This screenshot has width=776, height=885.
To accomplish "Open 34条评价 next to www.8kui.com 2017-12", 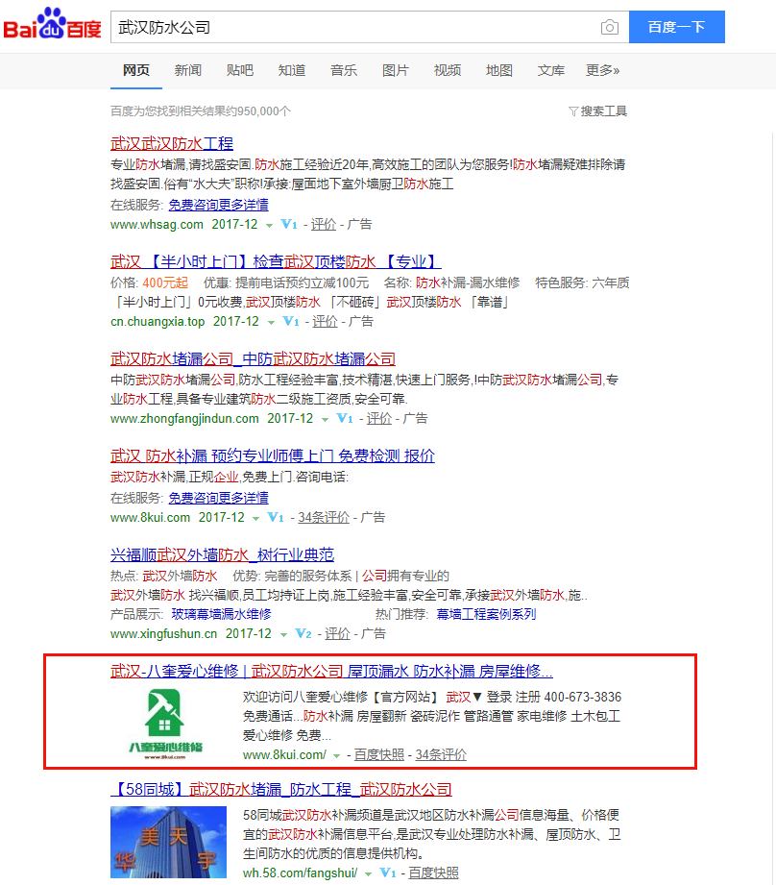I will (324, 518).
